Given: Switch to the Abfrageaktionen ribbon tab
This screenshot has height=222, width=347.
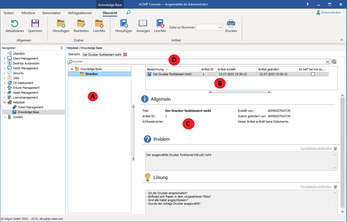Looking at the screenshot, I should 80,13.
